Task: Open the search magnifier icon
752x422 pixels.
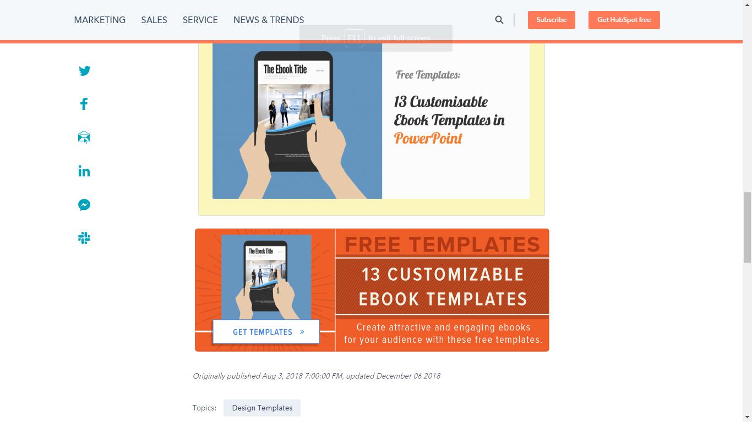Action: (499, 20)
